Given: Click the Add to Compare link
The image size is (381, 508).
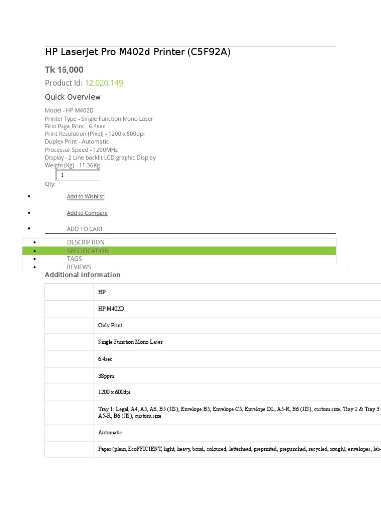Looking at the screenshot, I should click(87, 213).
